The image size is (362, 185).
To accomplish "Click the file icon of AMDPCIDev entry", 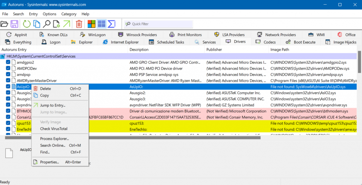I will 14,68.
